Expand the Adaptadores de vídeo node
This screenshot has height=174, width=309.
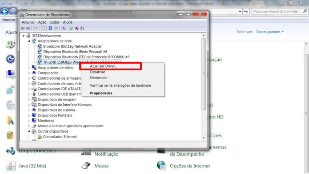click(x=29, y=68)
